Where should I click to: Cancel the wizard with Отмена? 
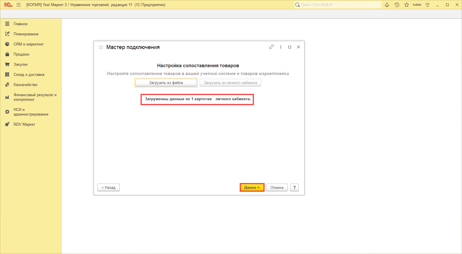coord(277,187)
